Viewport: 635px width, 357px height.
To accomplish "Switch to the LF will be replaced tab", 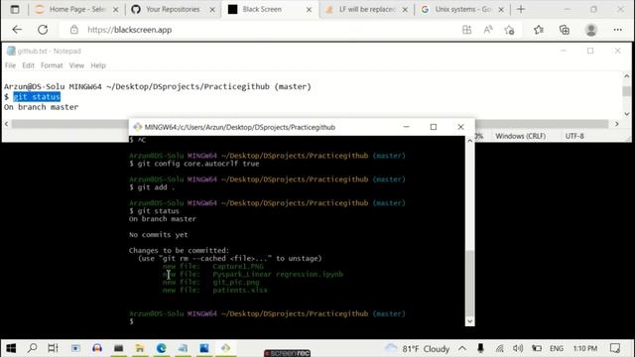I will click(x=366, y=9).
